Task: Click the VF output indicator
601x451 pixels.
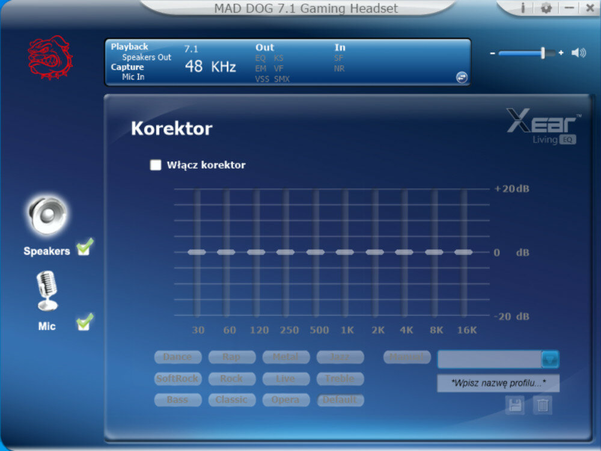Action: click(x=279, y=69)
